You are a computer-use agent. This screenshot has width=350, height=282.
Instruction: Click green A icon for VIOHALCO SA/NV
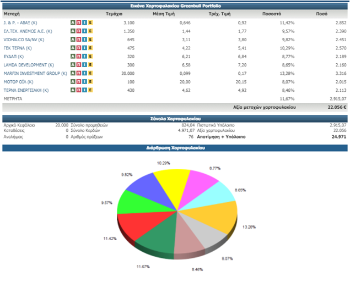pos(73,40)
